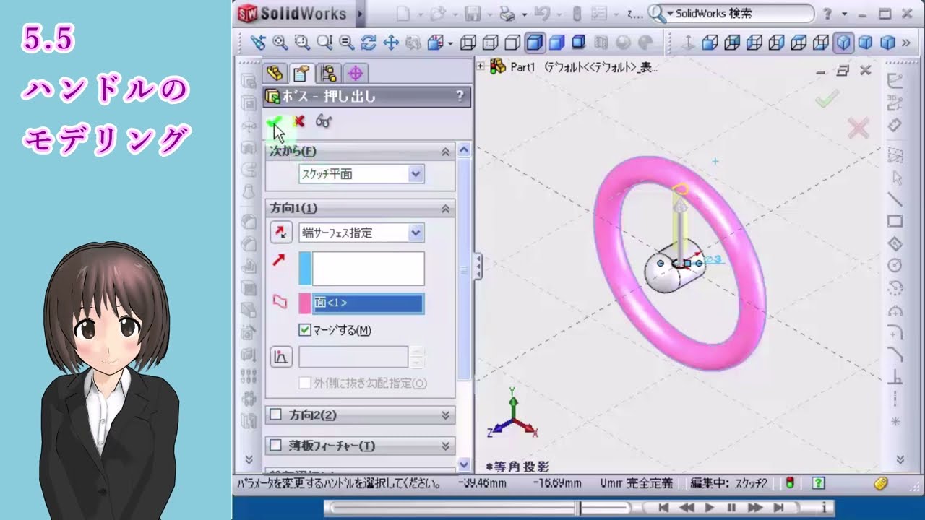Screen dimensions: 925x520
Task: Play the video with play button
Action: pos(709,508)
